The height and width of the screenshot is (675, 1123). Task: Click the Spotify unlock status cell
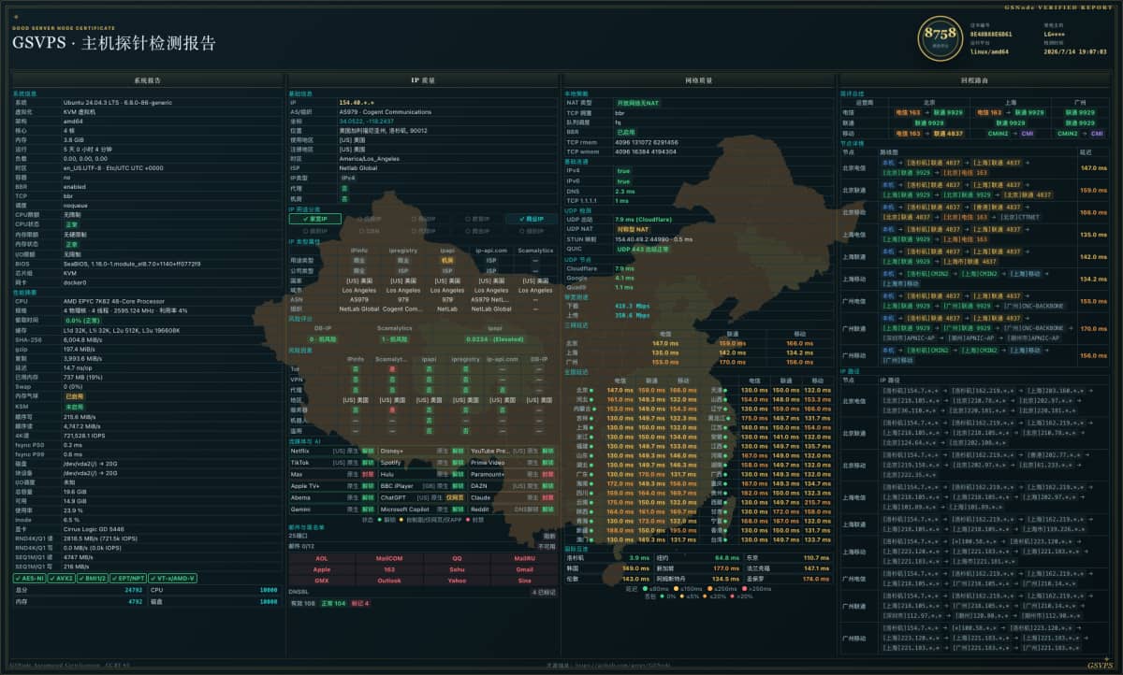[422, 462]
